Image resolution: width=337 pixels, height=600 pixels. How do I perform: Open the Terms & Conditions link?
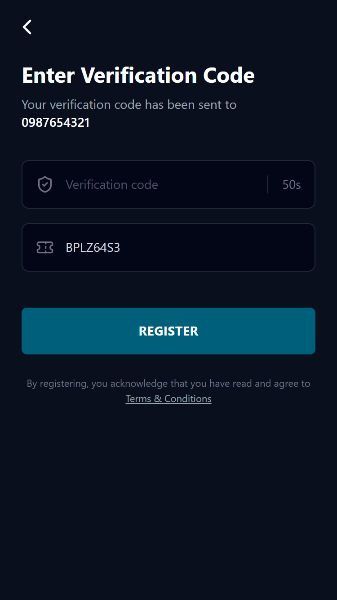click(168, 399)
